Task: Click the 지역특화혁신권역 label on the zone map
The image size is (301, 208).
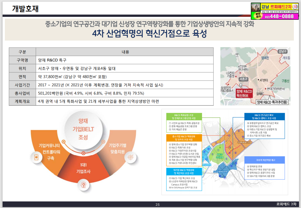Action: (244, 142)
